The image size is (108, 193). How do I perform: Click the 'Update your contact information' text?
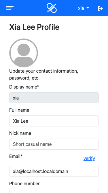(x=43, y=71)
